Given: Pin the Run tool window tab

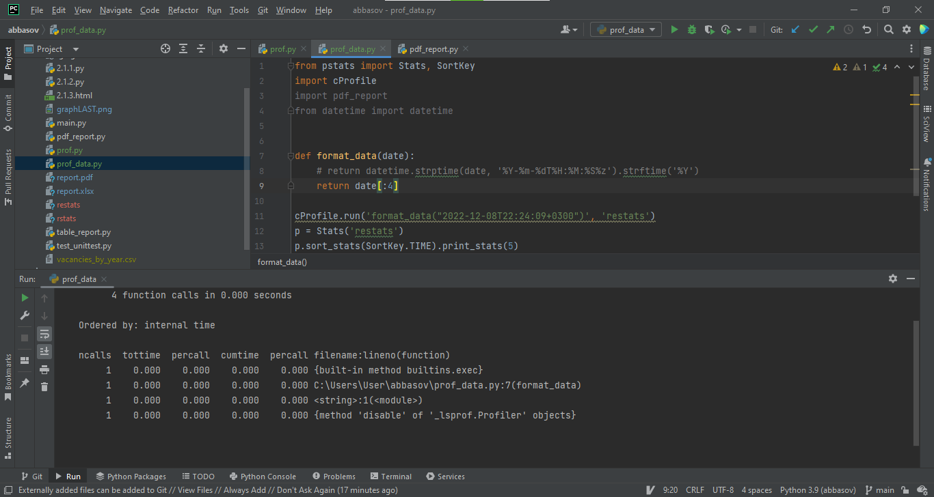Looking at the screenshot, I should 25,384.
